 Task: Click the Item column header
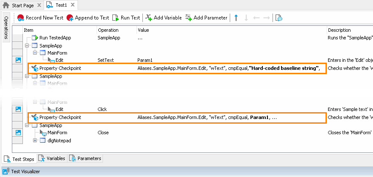click(60, 30)
